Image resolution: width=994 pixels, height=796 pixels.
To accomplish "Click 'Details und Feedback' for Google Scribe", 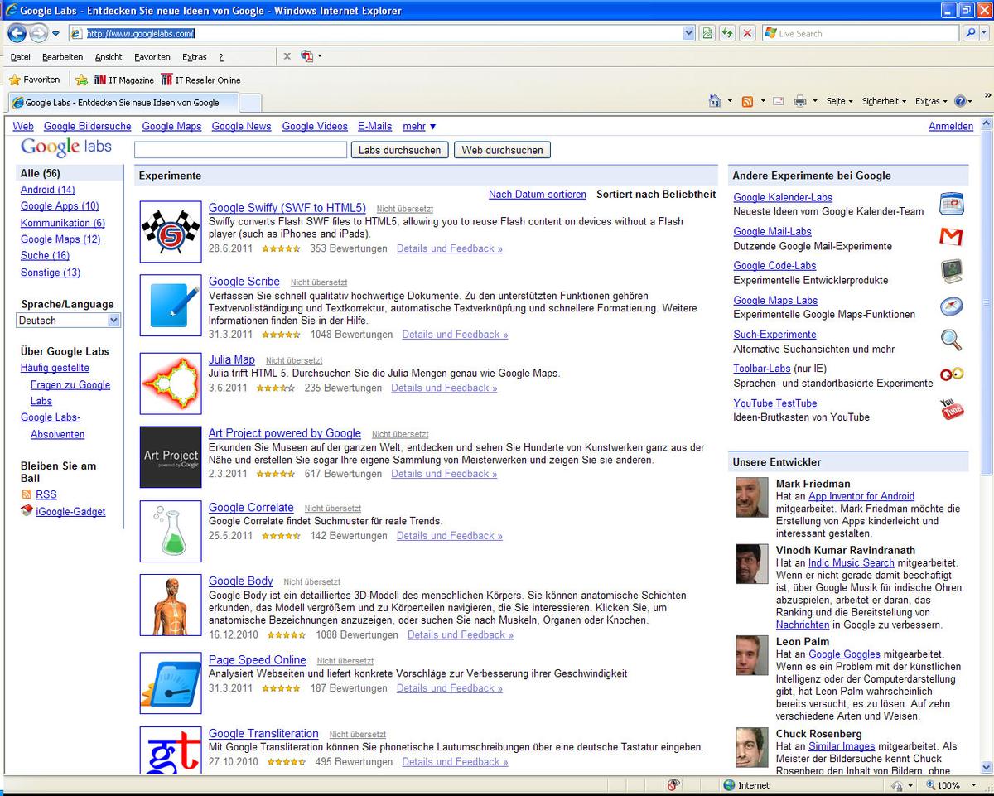I will coord(455,335).
